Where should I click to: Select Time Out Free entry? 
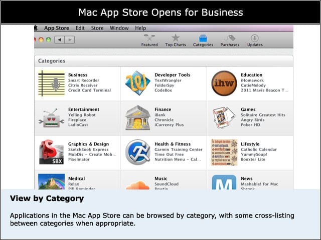pyautogui.click(x=169, y=154)
